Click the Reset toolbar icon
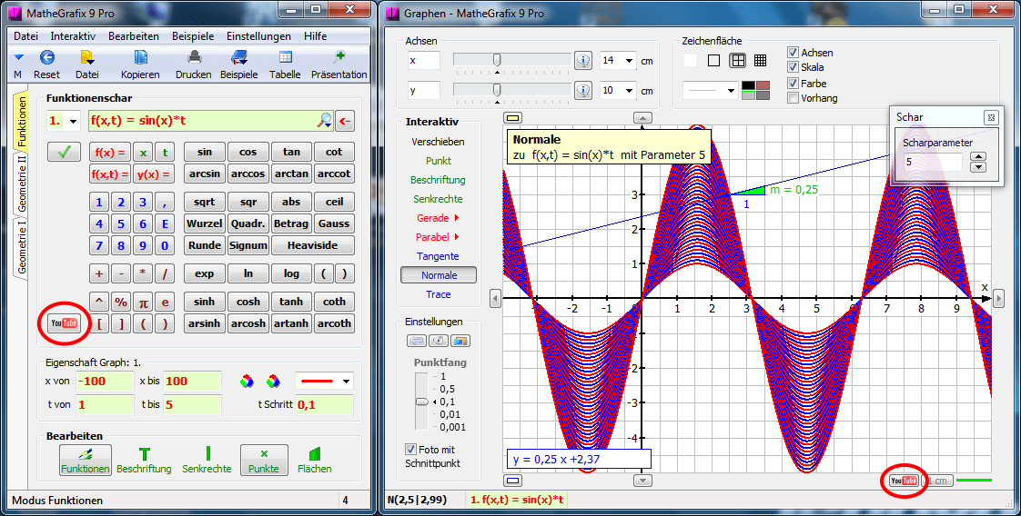The height and width of the screenshot is (516, 1021). click(x=46, y=58)
